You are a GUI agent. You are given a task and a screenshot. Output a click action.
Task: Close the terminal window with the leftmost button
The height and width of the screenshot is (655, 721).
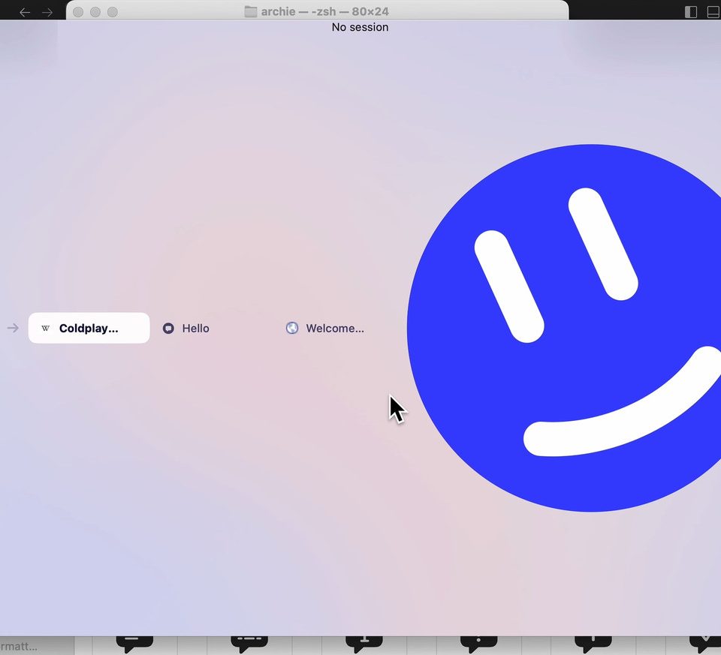pos(78,12)
